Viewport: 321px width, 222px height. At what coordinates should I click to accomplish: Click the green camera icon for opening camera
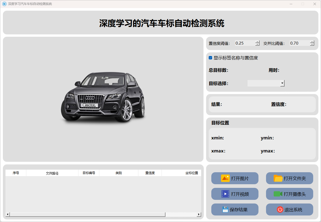[278, 194]
